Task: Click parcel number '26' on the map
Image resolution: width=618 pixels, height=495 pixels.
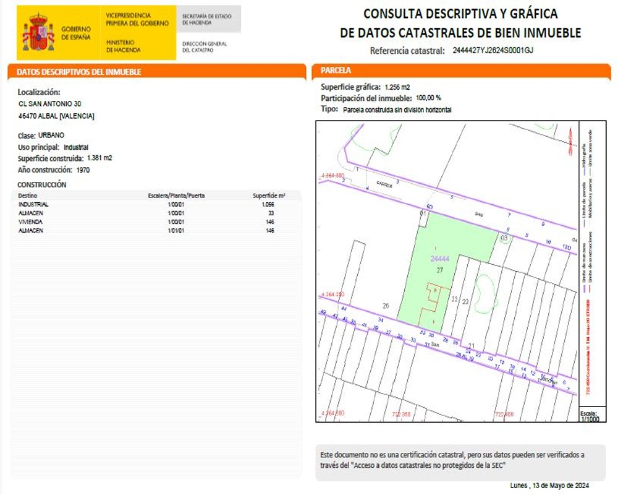Action: 386,306
